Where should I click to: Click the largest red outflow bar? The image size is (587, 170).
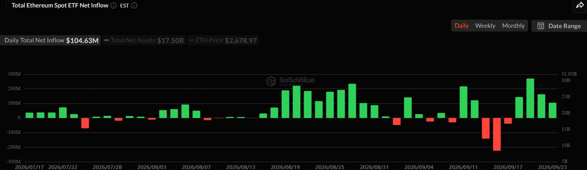coord(497,134)
